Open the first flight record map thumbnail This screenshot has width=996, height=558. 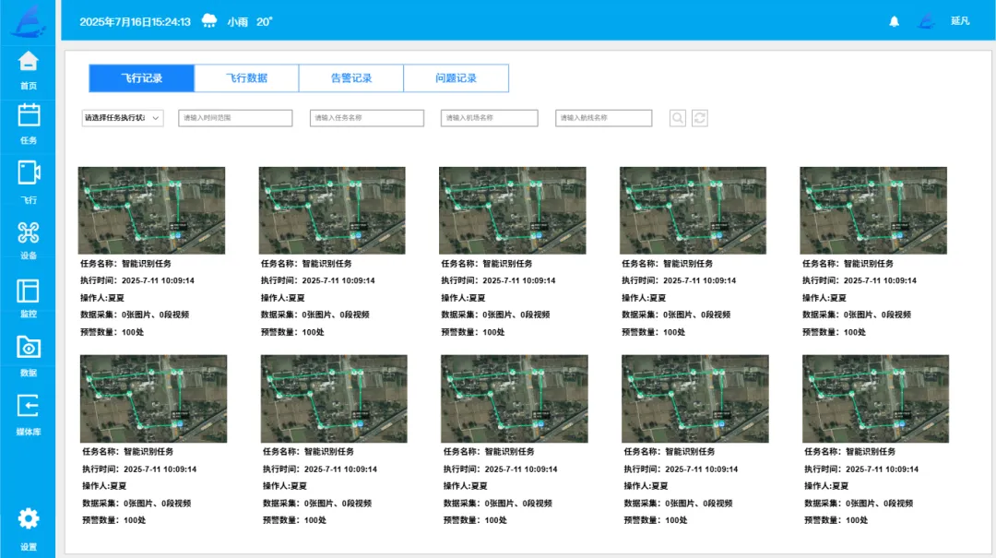151,210
